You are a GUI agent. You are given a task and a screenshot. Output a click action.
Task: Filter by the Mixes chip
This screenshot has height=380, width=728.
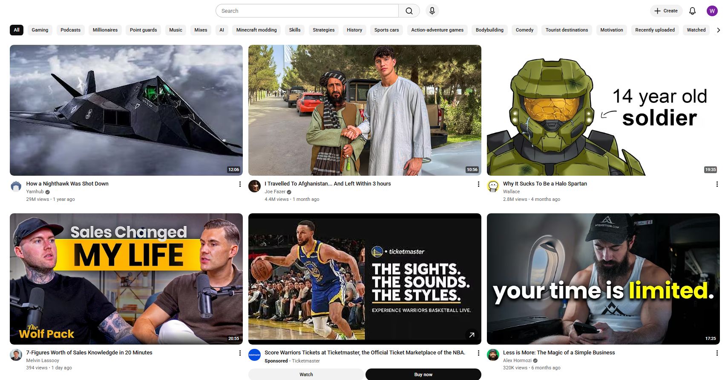click(x=201, y=30)
